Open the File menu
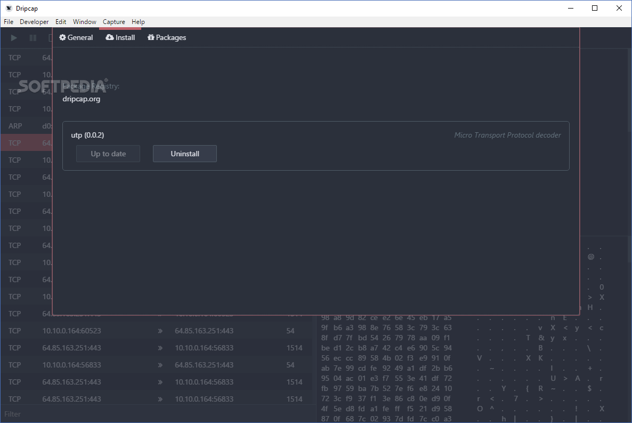This screenshot has height=423, width=632. [9, 22]
